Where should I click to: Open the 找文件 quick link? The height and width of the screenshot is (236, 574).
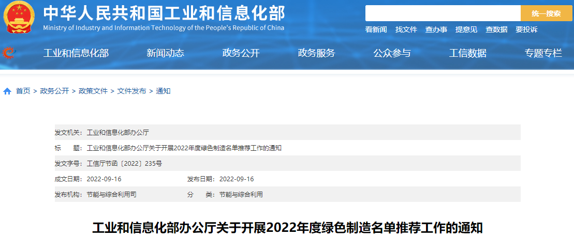tap(406, 29)
